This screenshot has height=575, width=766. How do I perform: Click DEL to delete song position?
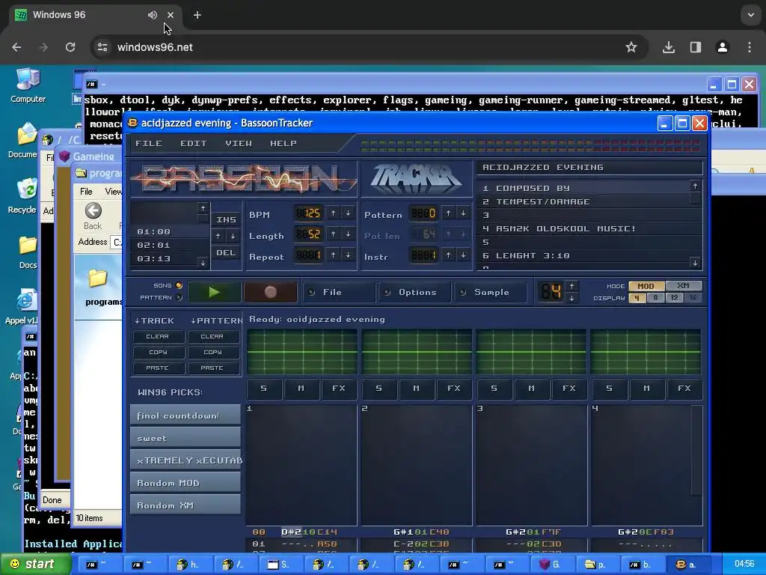click(226, 253)
